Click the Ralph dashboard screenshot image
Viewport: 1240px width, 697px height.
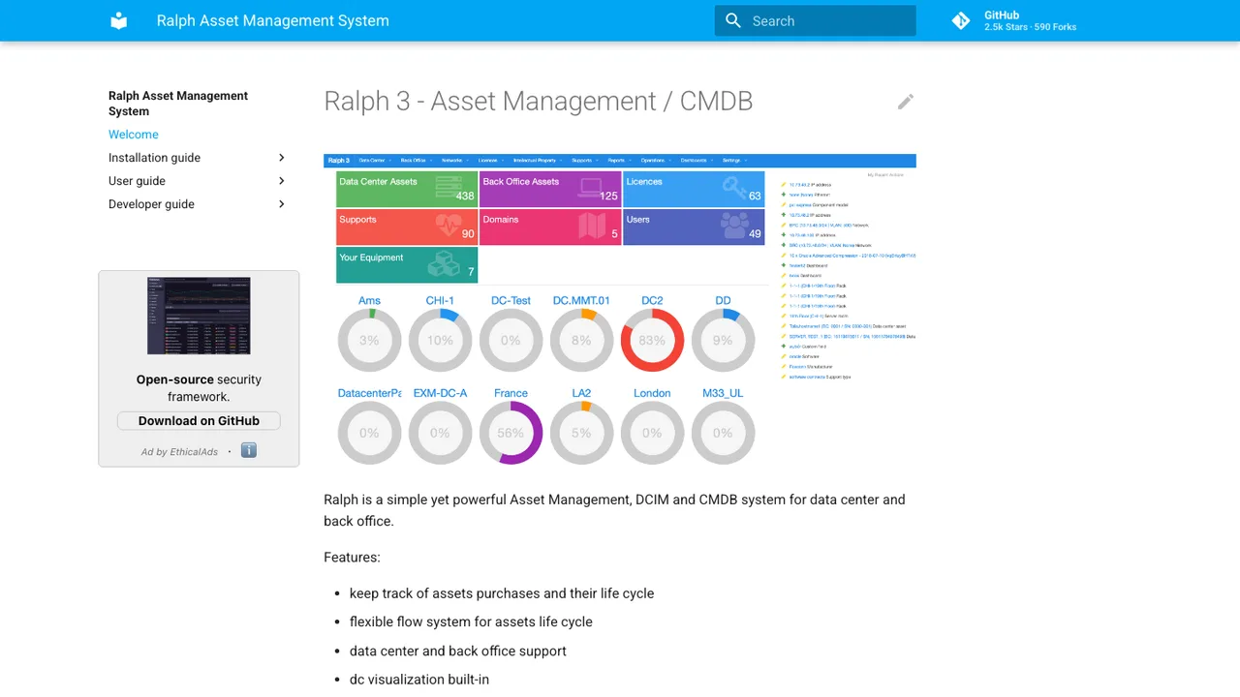620,312
